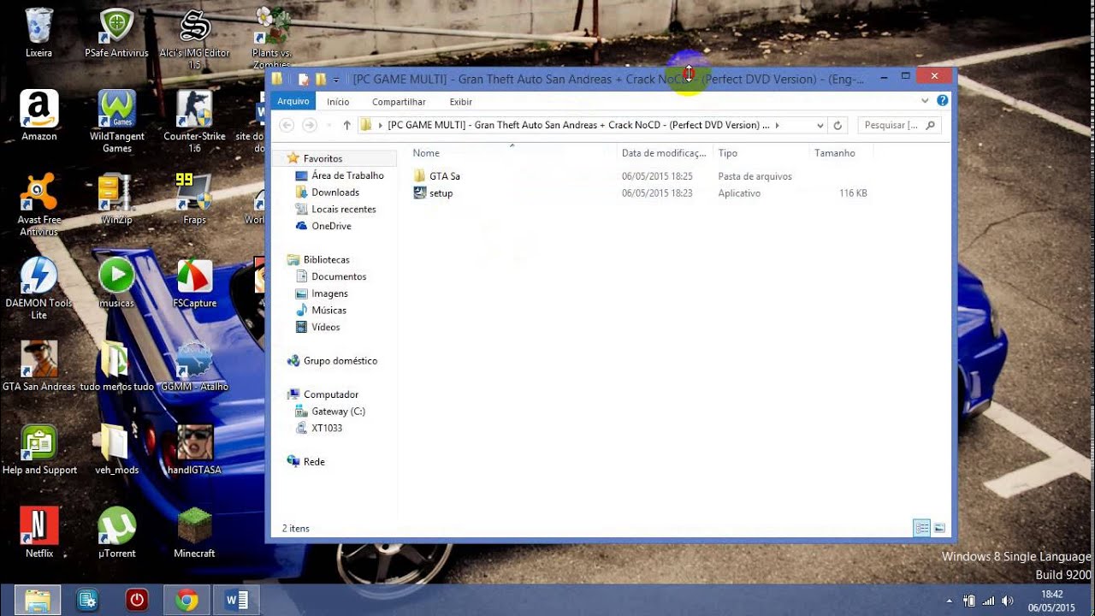The height and width of the screenshot is (616, 1095).
Task: Click the address bar path text
Action: (x=578, y=125)
